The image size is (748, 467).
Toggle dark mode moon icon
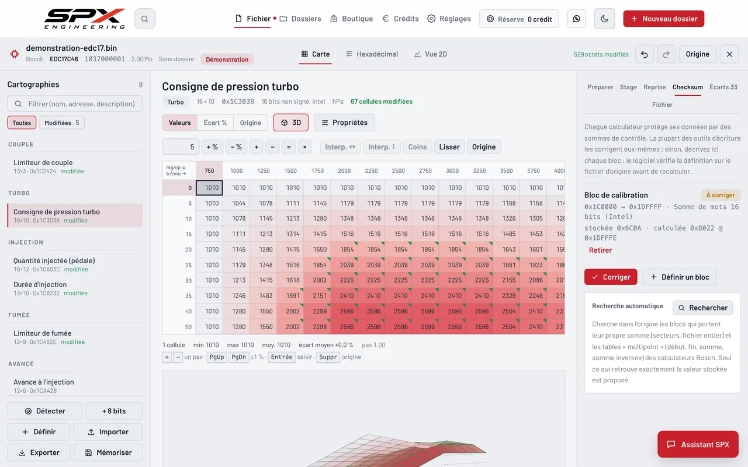point(604,19)
